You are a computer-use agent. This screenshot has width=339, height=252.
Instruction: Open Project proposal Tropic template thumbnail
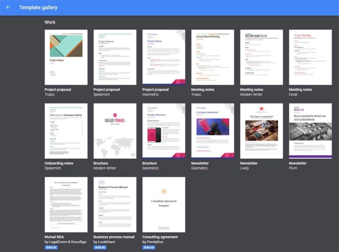point(66,57)
